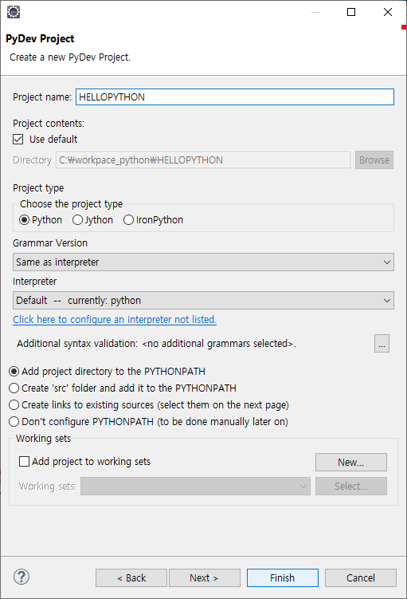Click the 'Project contents:' label
407x599 pixels.
[x=49, y=124]
